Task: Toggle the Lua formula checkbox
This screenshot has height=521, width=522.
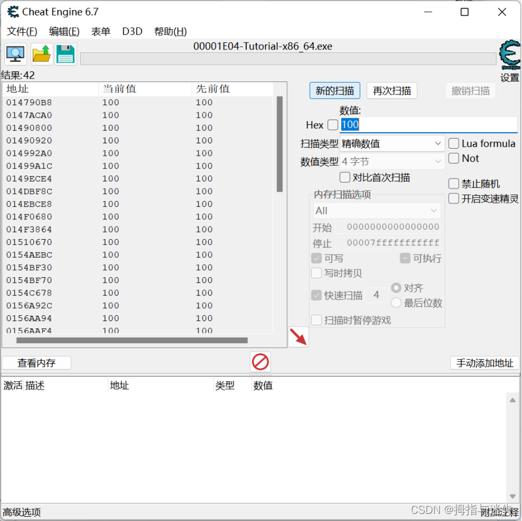Action: [x=454, y=143]
